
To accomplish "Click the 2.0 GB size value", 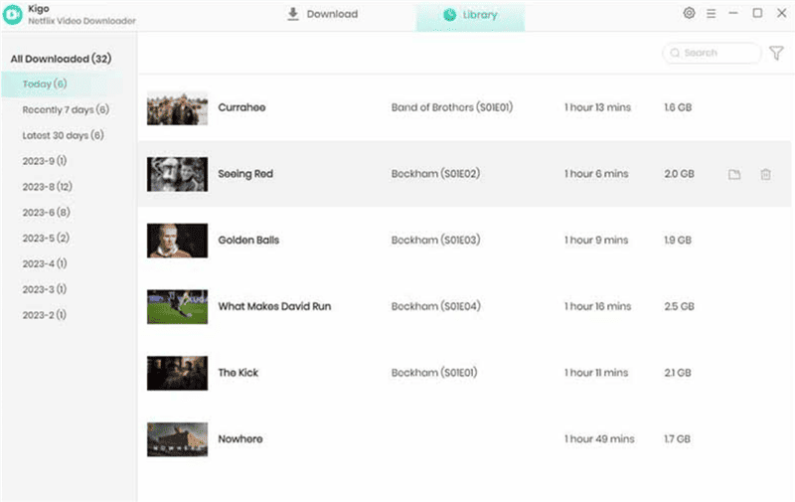I will pos(679,174).
